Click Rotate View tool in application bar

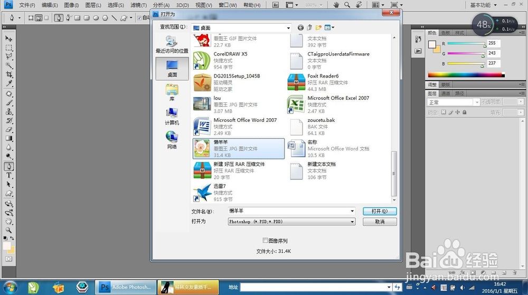359,5
